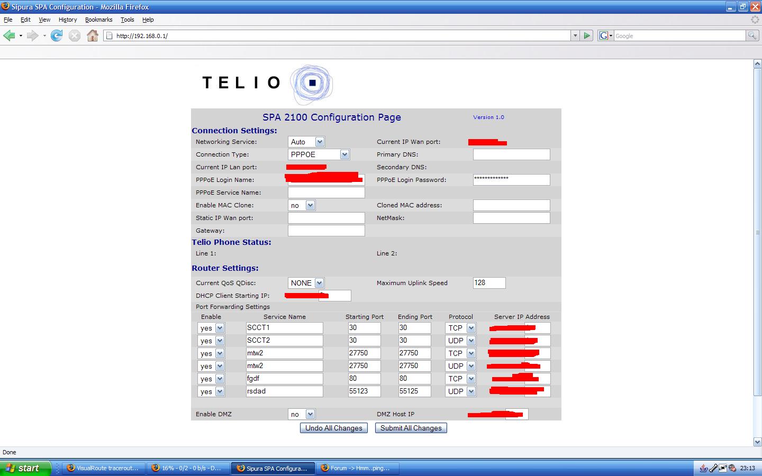762x476 pixels.
Task: Switch to VisualRoute traceroute taskbar window
Action: tap(103, 468)
